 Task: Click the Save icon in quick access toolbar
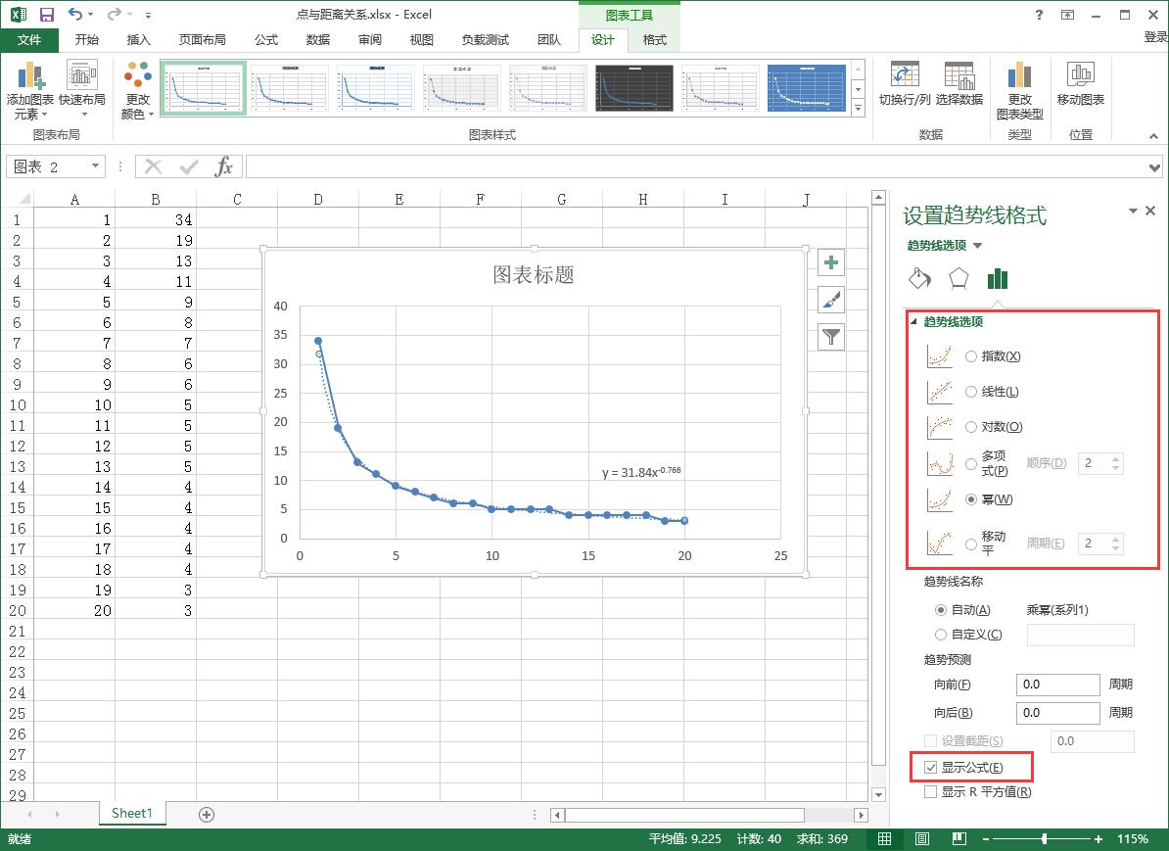(x=46, y=14)
